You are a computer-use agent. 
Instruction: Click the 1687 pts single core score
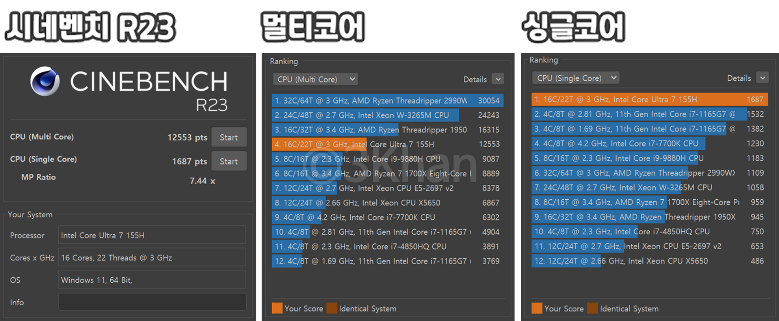pos(189,161)
